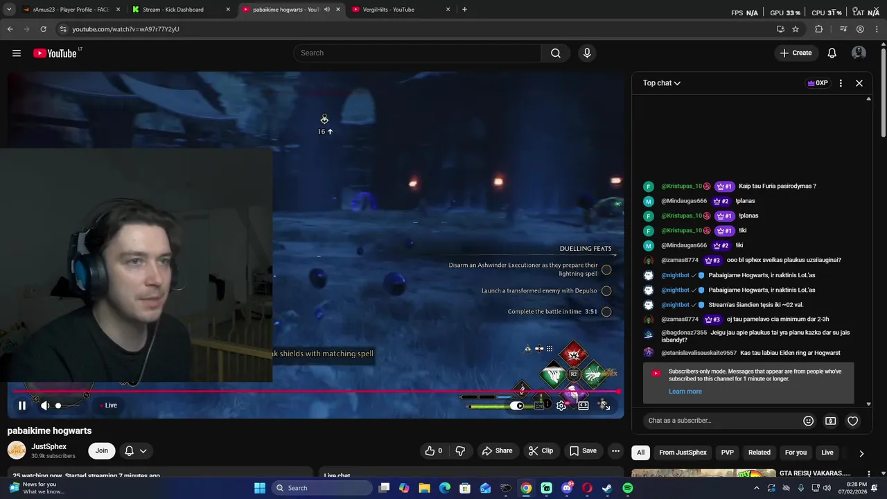Seek on the red progress bar
Image resolution: width=887 pixels, height=499 pixels.
316,392
